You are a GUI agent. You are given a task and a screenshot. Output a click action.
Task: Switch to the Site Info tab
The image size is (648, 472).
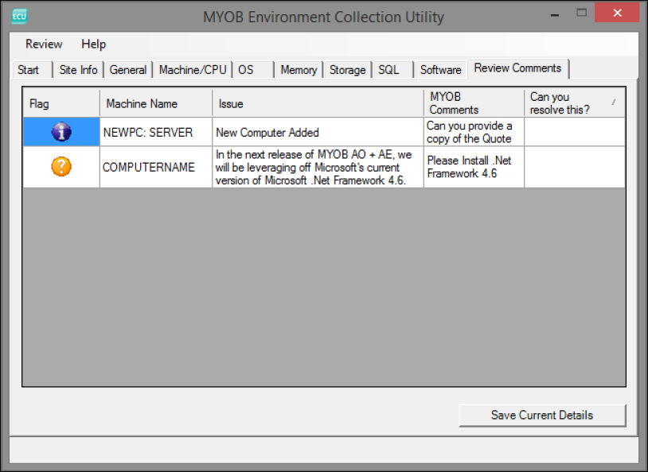coord(78,70)
